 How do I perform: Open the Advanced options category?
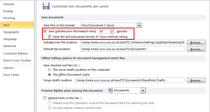coord(10,46)
